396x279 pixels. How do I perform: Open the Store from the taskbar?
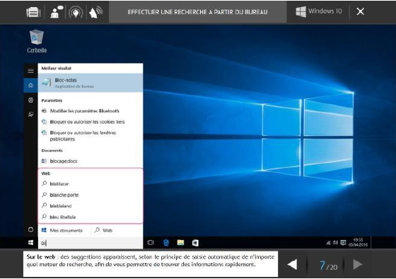tap(195, 243)
